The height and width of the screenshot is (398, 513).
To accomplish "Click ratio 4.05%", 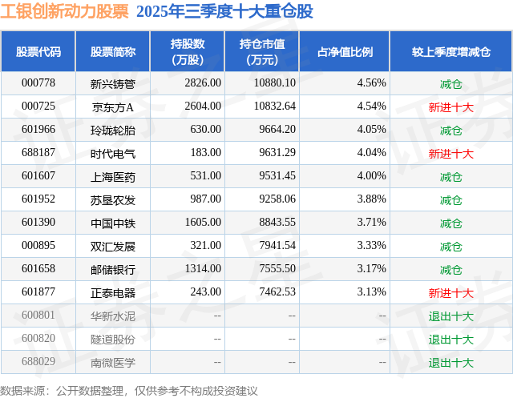I will (x=372, y=130).
